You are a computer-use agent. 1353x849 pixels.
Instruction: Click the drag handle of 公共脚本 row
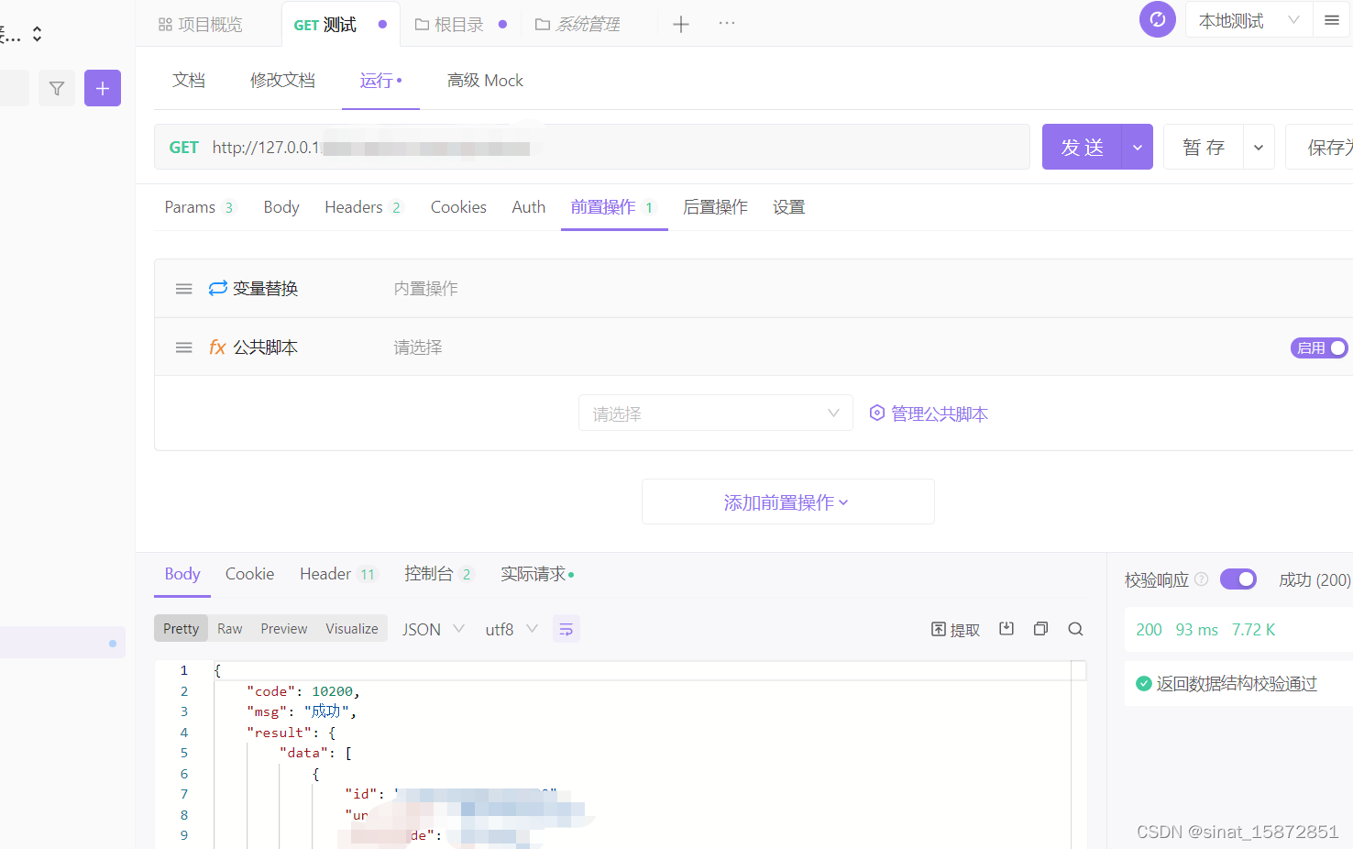click(x=183, y=347)
